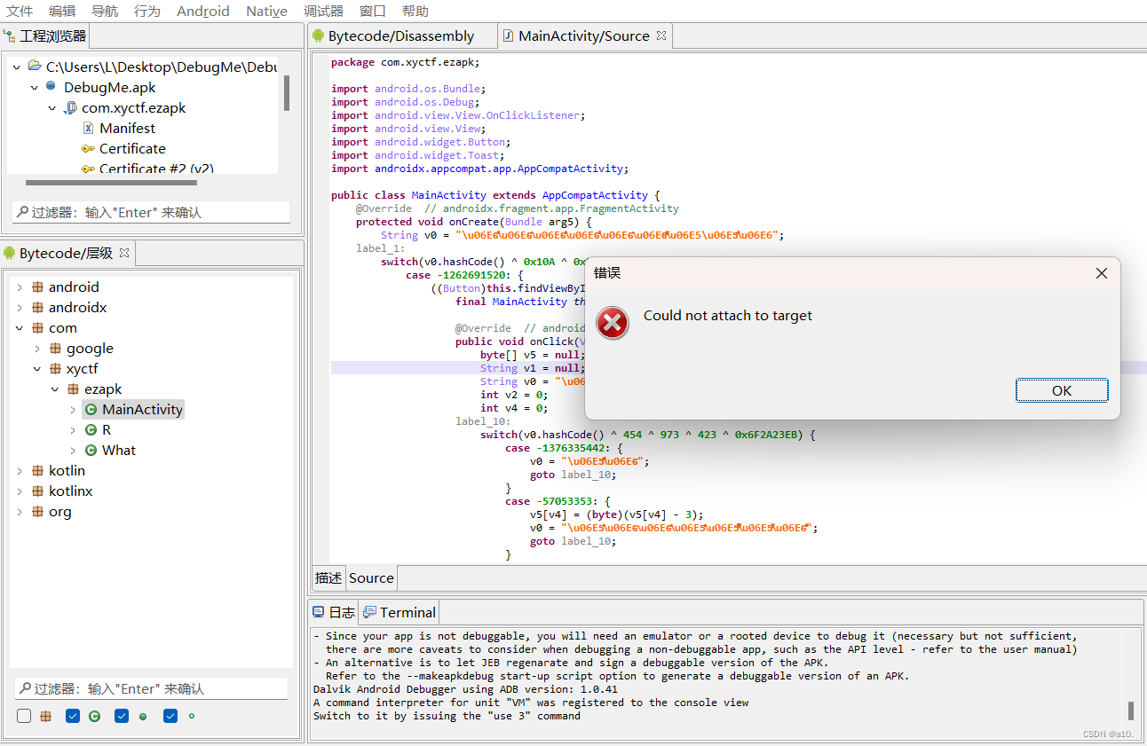The height and width of the screenshot is (746, 1147).
Task: Enable the leftmost unchecked filter checkbox
Action: coord(23,716)
